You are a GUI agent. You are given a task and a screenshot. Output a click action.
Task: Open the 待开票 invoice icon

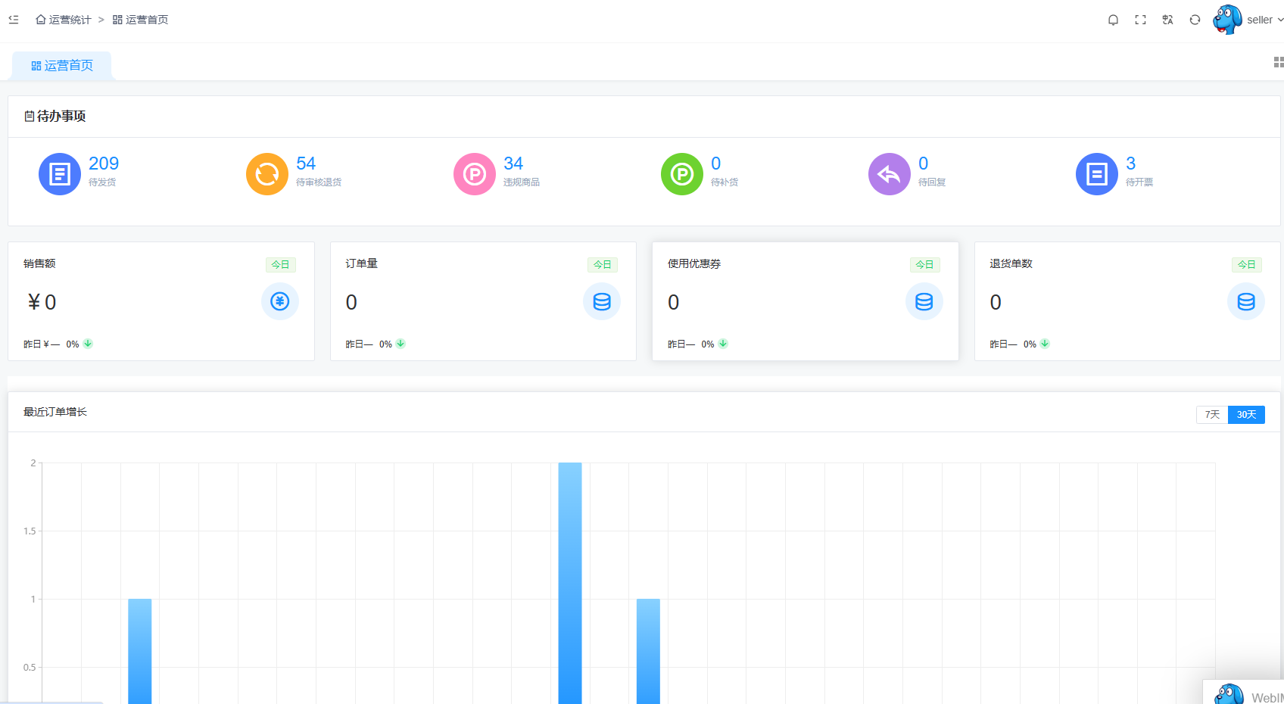pyautogui.click(x=1097, y=174)
